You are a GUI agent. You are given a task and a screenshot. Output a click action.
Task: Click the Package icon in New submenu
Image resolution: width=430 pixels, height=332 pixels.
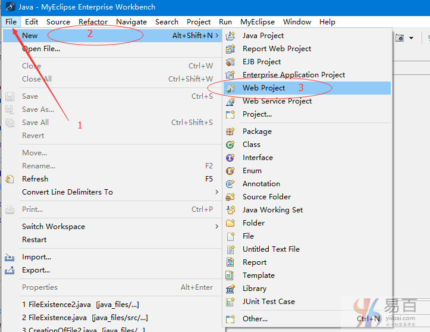pyautogui.click(x=231, y=131)
